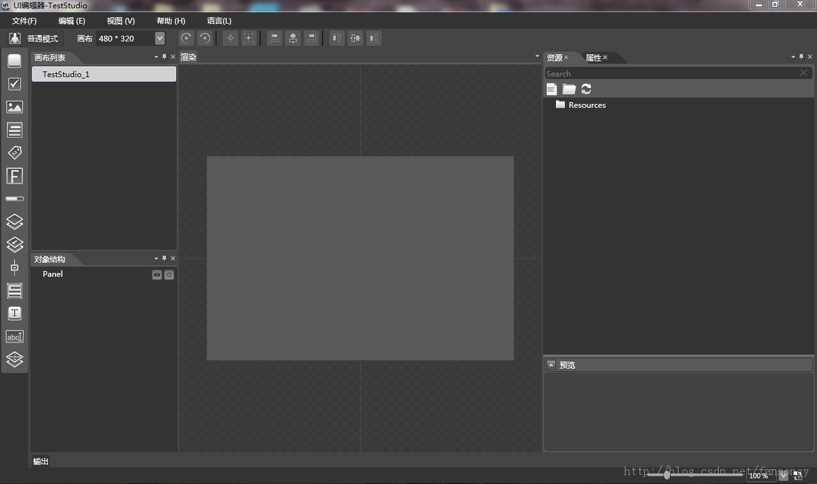This screenshot has height=484, width=817.
Task: Select the loading bar widget tool
Action: [x=14, y=199]
